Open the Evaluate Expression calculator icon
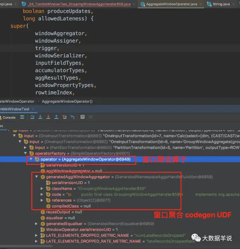The width and height of the screenshot is (240, 249). (82, 117)
